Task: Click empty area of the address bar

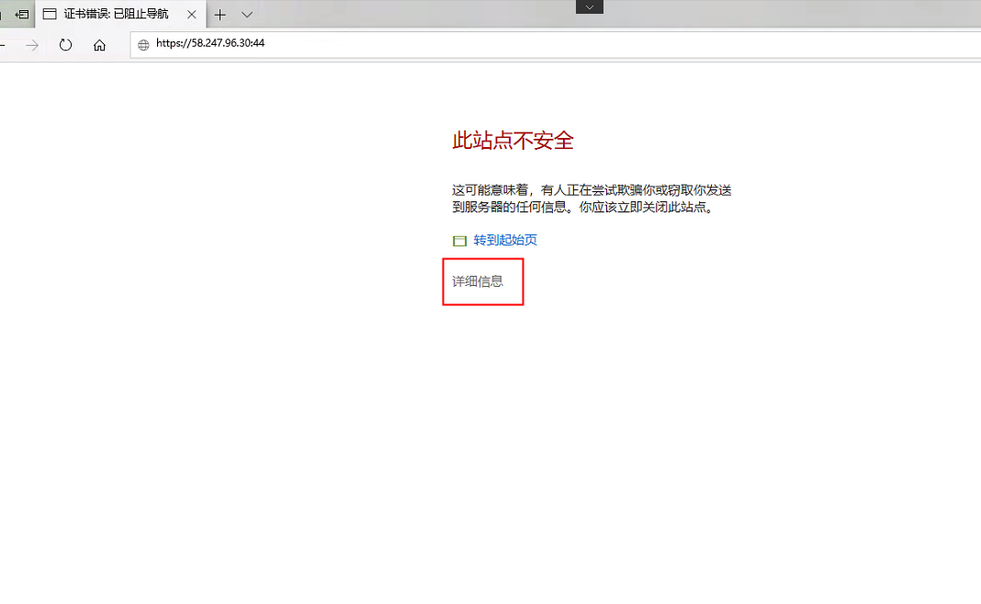Action: point(597,44)
